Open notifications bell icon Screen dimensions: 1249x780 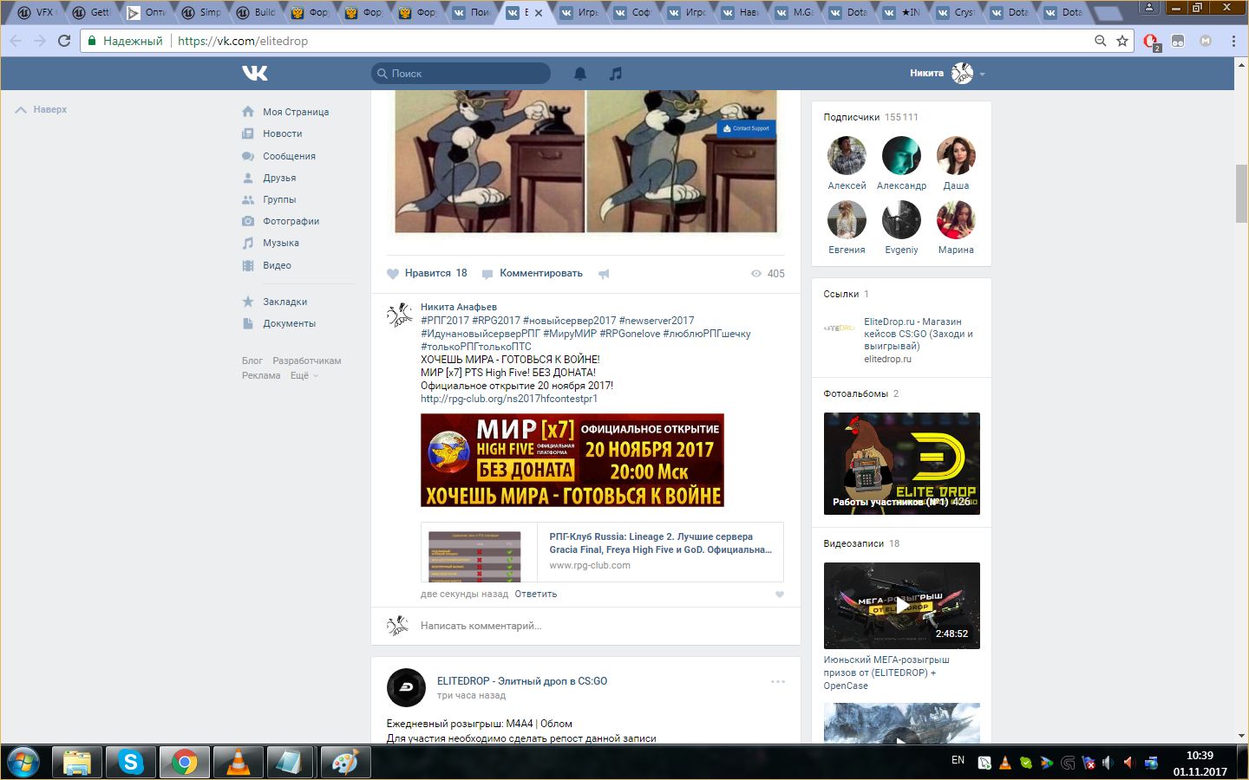click(x=580, y=74)
